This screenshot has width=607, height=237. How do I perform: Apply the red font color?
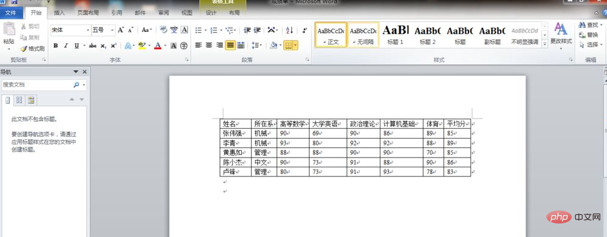pos(157,46)
